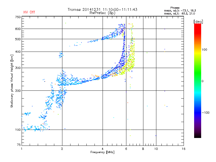Click the y-axis tick label '750'
The image size is (216, 162).
[x=18, y=17]
